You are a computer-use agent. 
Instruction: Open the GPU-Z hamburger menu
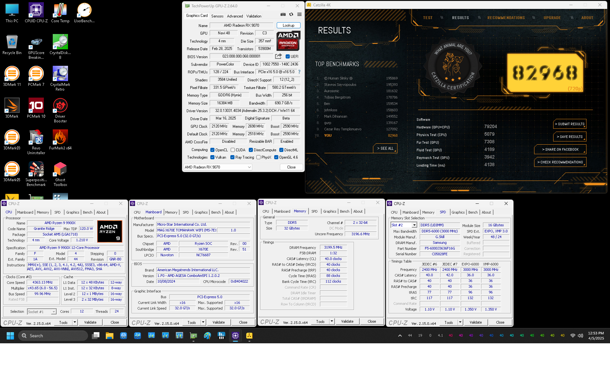[x=299, y=14]
